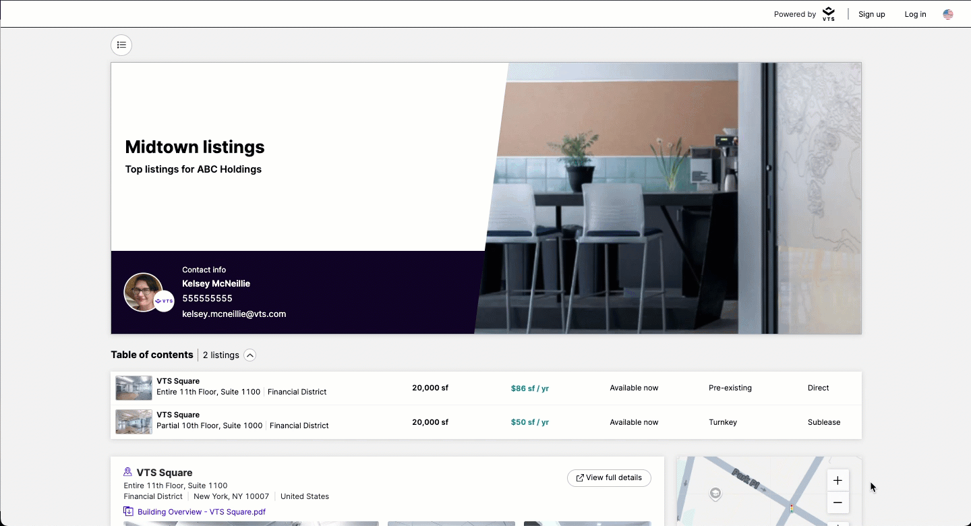Click the Log in link
Screen dimensions: 971x526
[915, 14]
